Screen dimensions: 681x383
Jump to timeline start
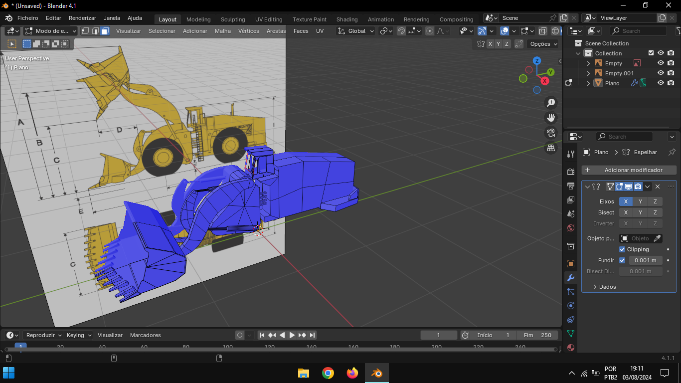pyautogui.click(x=262, y=335)
